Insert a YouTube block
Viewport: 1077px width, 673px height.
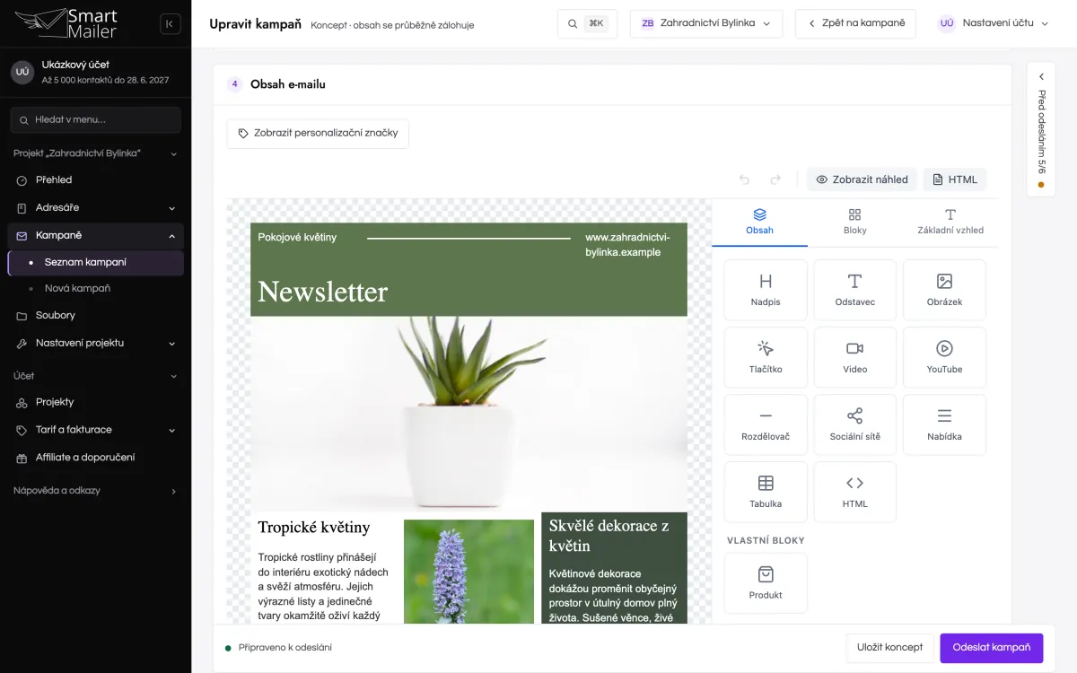tap(944, 357)
